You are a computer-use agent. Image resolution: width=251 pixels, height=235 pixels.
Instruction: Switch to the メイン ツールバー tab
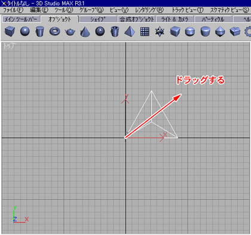[21, 19]
